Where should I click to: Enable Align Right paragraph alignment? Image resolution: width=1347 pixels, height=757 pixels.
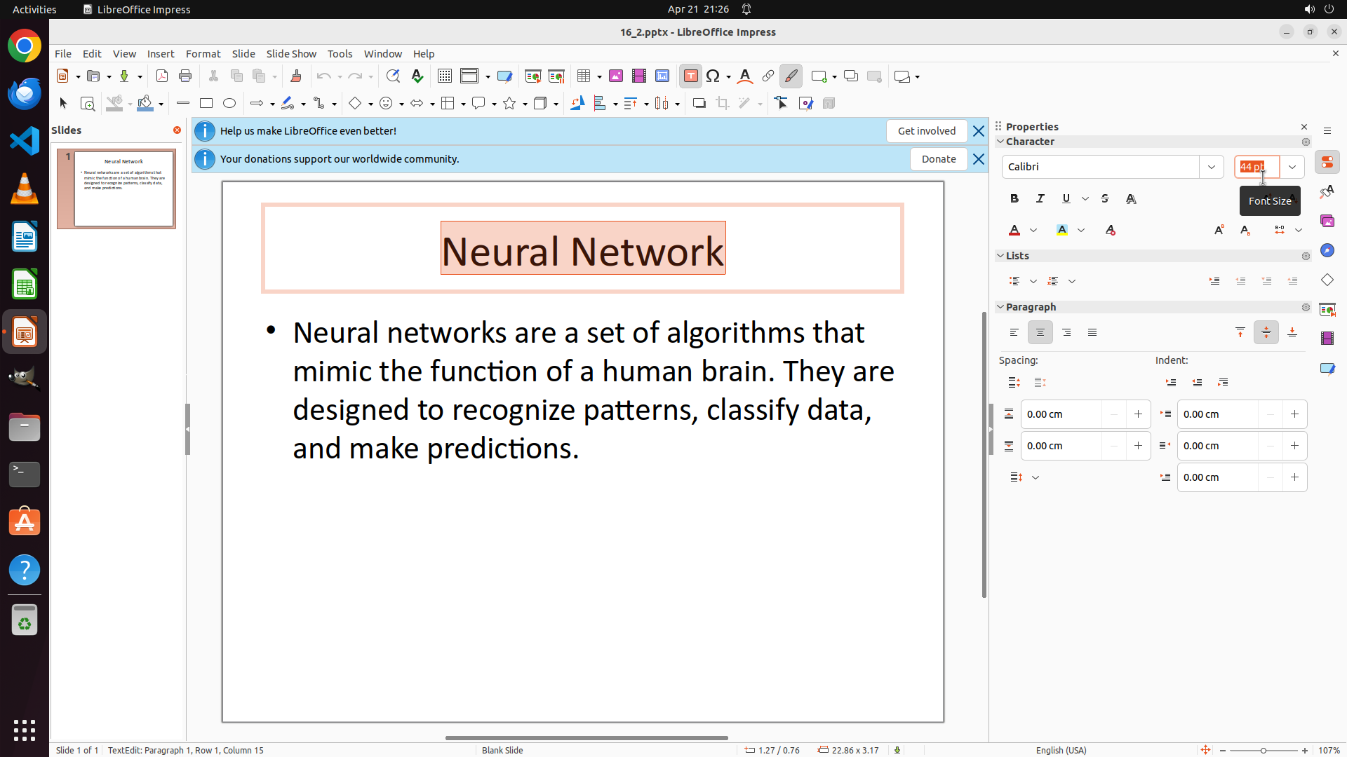[x=1066, y=333]
